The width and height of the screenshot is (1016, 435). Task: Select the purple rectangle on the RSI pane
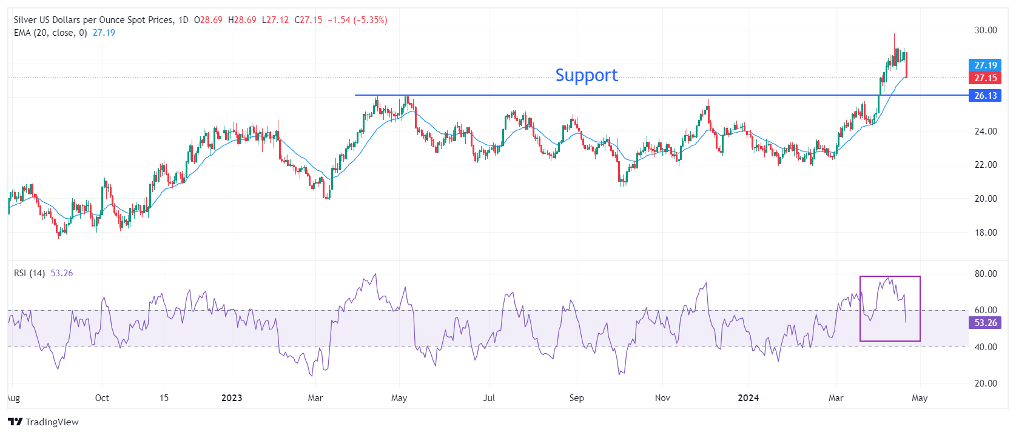[890, 277]
